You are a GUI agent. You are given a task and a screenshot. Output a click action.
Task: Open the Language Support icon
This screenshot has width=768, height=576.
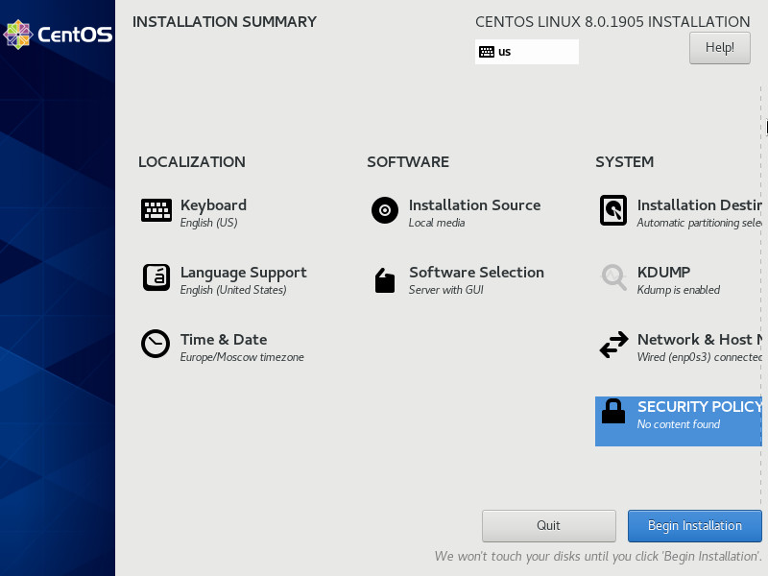pyautogui.click(x=156, y=277)
